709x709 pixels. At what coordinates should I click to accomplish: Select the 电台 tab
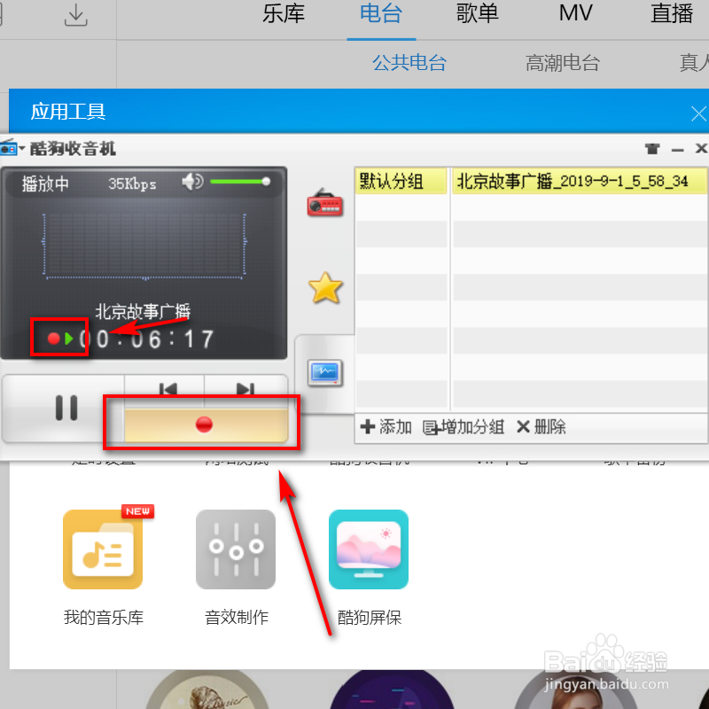coord(381,13)
